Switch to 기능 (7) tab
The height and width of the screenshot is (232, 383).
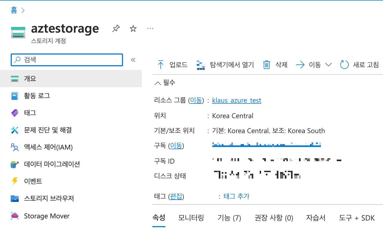pyautogui.click(x=229, y=218)
